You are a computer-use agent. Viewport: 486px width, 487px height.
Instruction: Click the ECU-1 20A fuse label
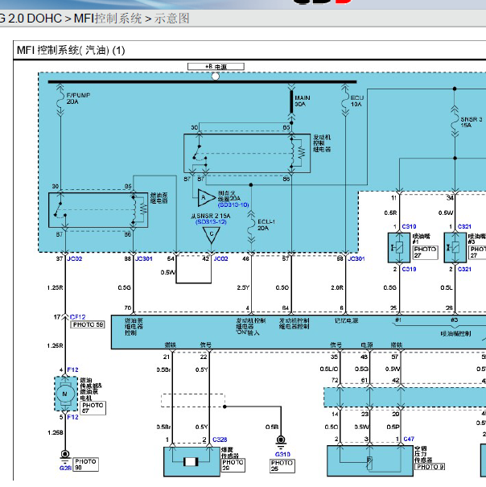[266, 225]
